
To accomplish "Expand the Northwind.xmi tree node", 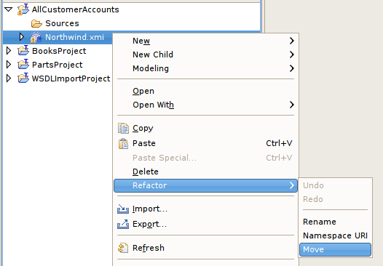I will pyautogui.click(x=22, y=37).
